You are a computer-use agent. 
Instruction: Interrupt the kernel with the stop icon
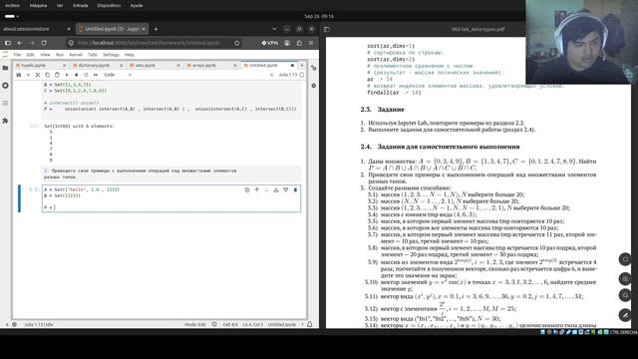[76, 75]
